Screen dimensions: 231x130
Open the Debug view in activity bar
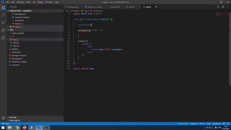click(3, 30)
